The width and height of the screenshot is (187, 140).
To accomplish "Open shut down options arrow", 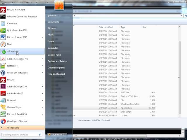I will click(x=65, y=135).
